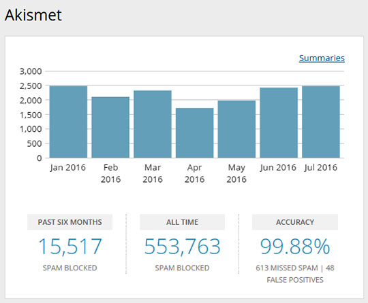This screenshot has width=368, height=303.
Task: Click the Jan 2016 bar
Action: (68, 122)
